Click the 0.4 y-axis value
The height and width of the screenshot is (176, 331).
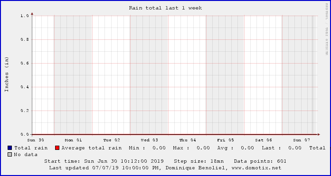(x=25, y=87)
